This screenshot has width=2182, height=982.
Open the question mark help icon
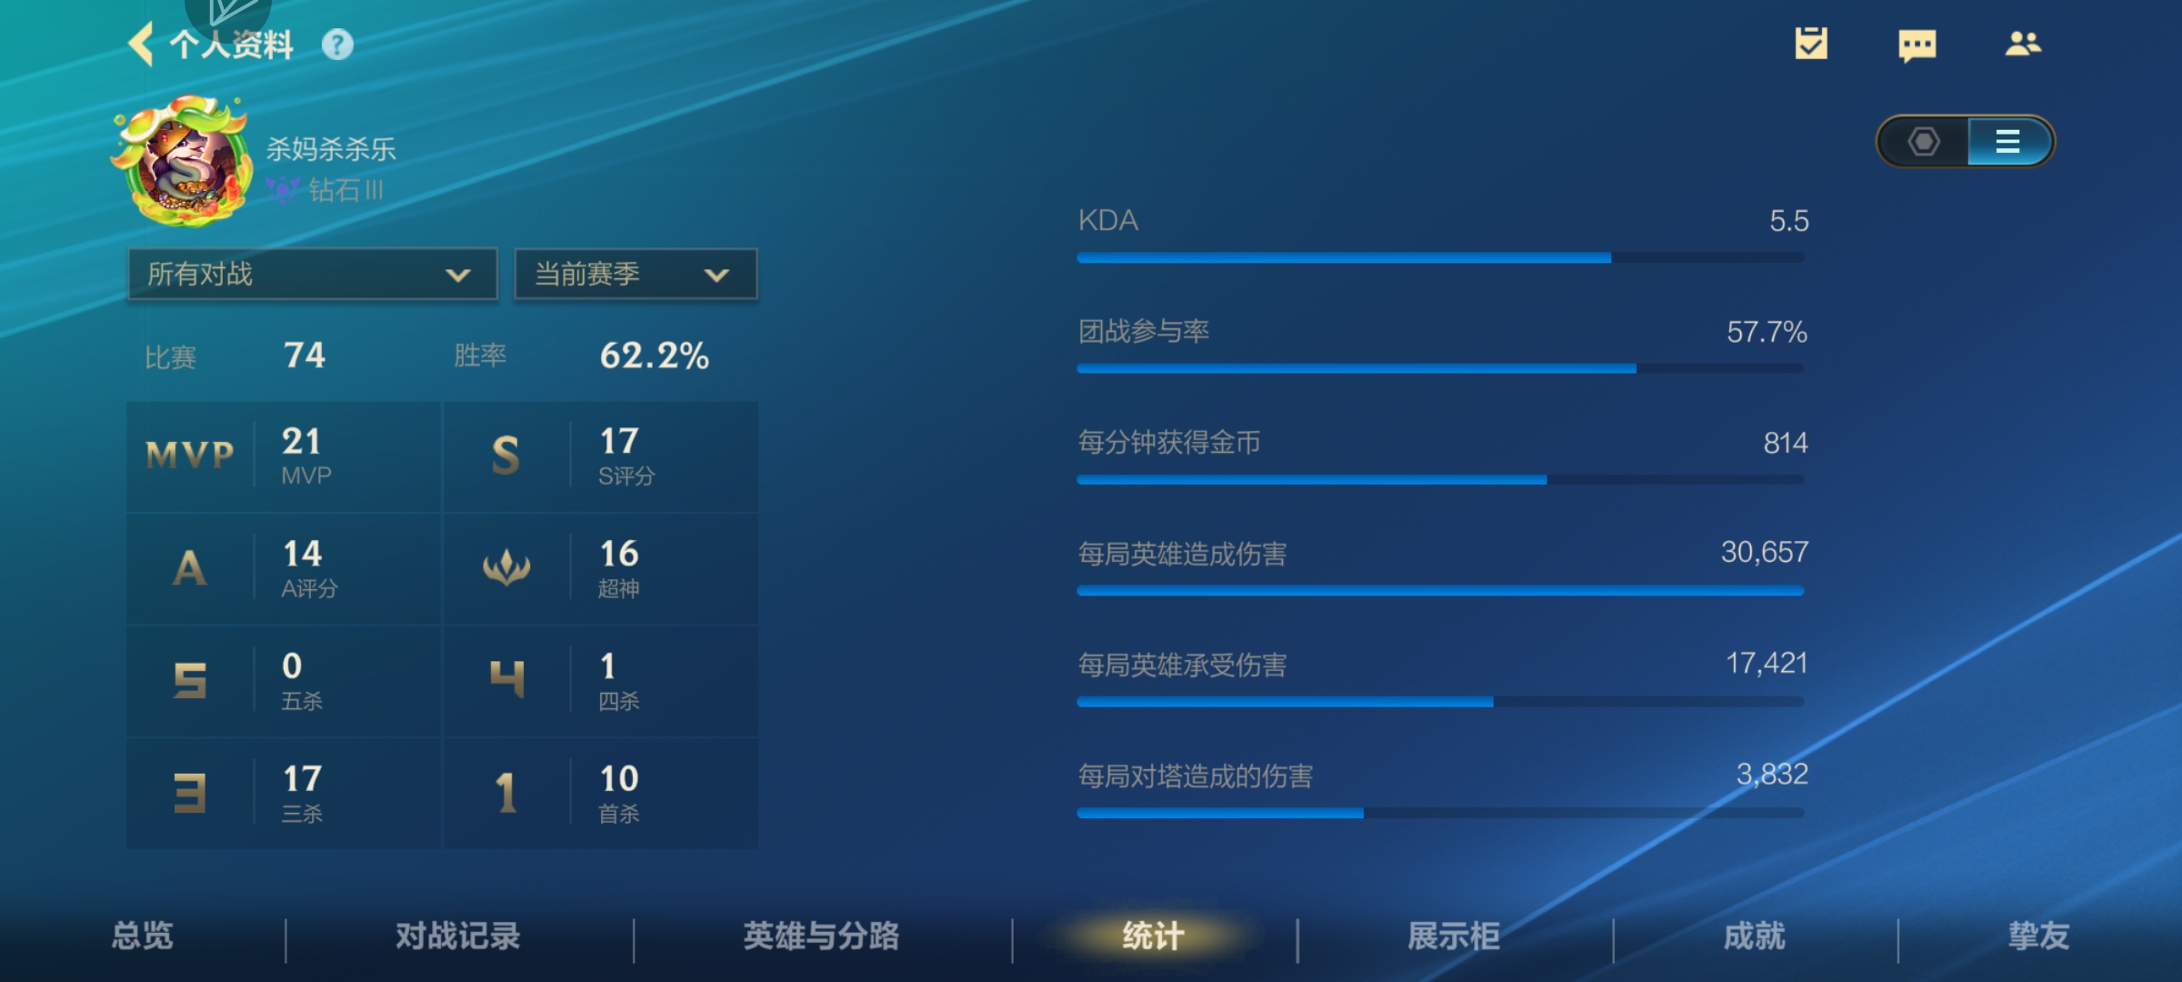pyautogui.click(x=337, y=45)
